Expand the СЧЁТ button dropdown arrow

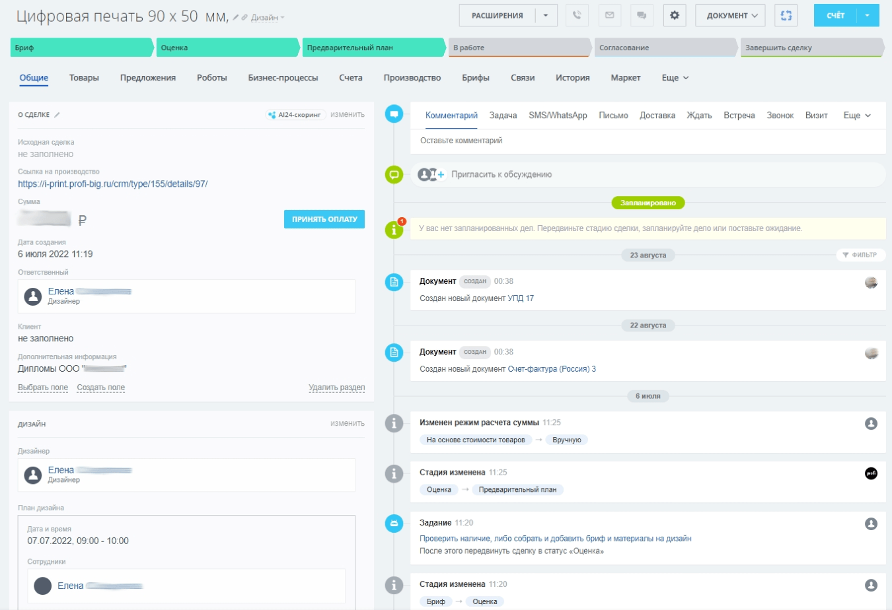pos(867,16)
